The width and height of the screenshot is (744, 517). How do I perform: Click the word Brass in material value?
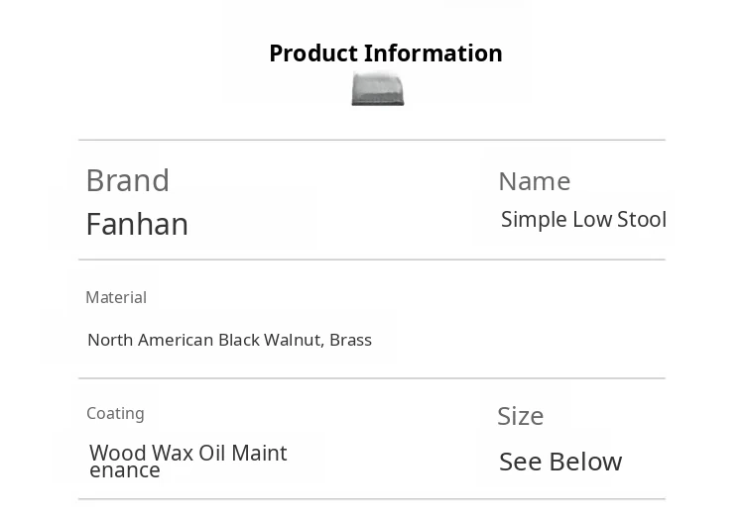pyautogui.click(x=350, y=340)
